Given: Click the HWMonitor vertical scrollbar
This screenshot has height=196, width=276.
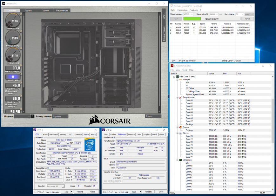Looking at the screenshot, I should pos(273,133).
